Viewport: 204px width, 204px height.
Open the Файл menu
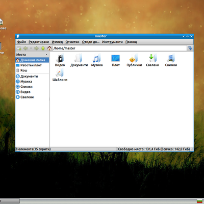[21, 42]
